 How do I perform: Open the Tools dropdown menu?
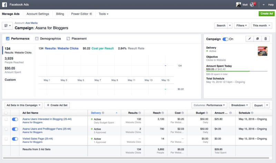(x=103, y=14)
